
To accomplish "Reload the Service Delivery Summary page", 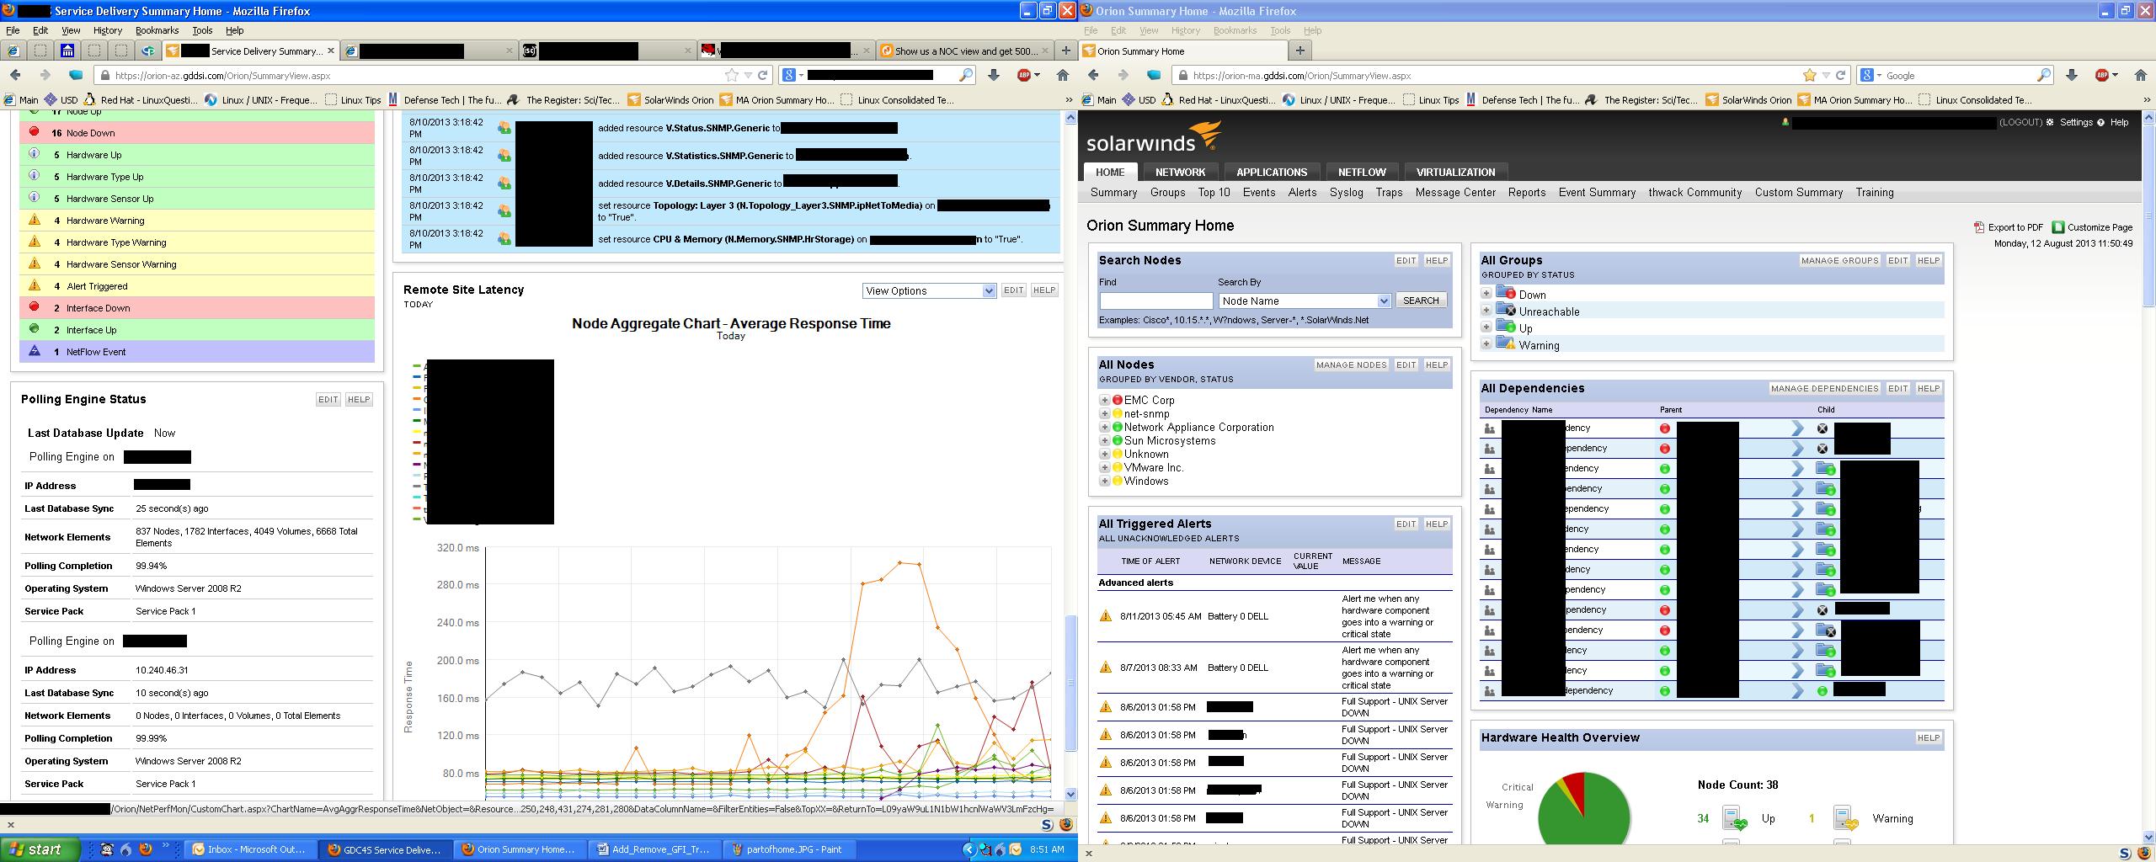I will pos(763,75).
